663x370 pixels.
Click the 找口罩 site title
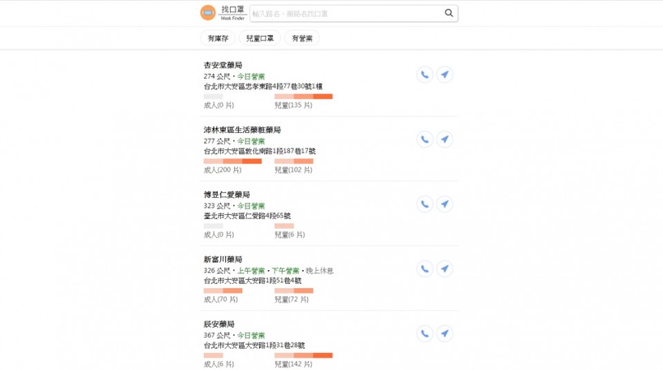click(232, 9)
